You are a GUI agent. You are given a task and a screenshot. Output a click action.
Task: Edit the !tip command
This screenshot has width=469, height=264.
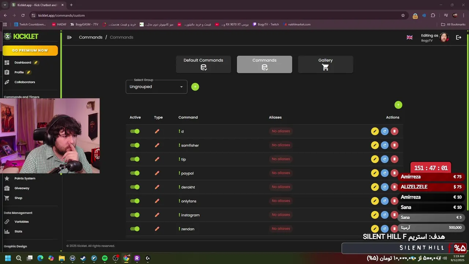[375, 159]
